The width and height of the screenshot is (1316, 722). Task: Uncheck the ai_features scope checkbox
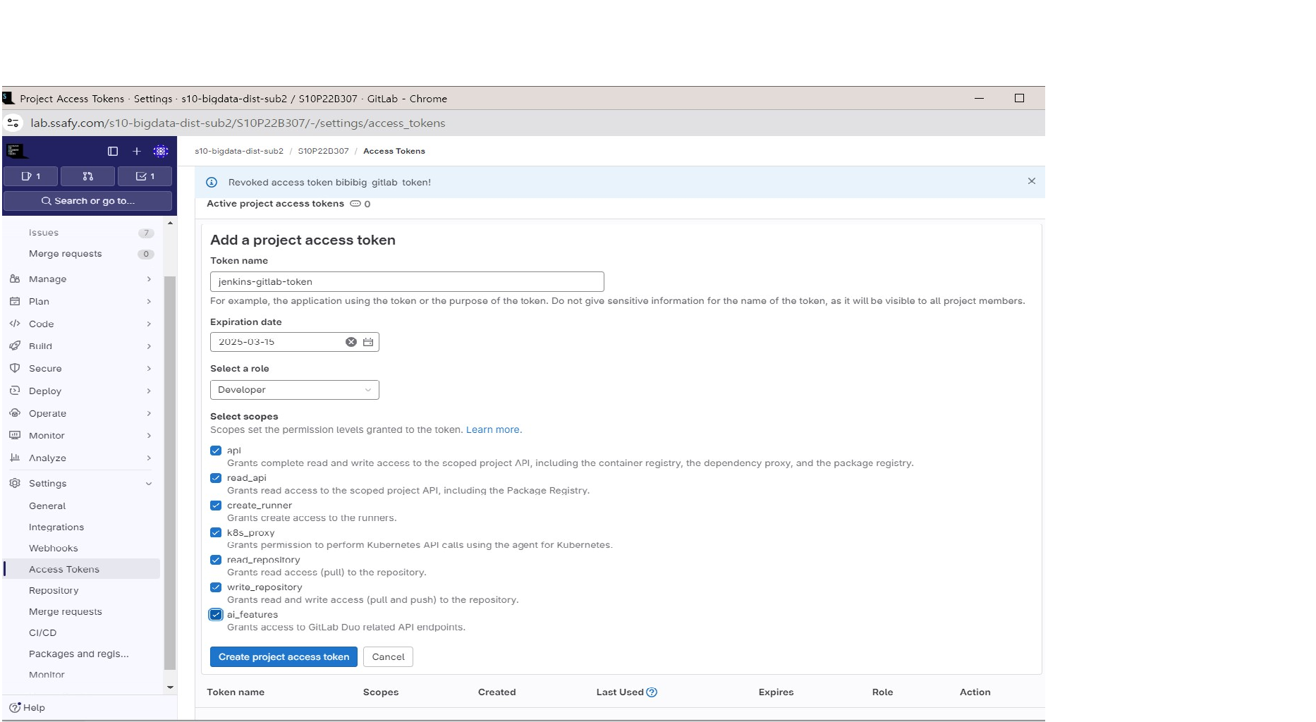coord(216,615)
